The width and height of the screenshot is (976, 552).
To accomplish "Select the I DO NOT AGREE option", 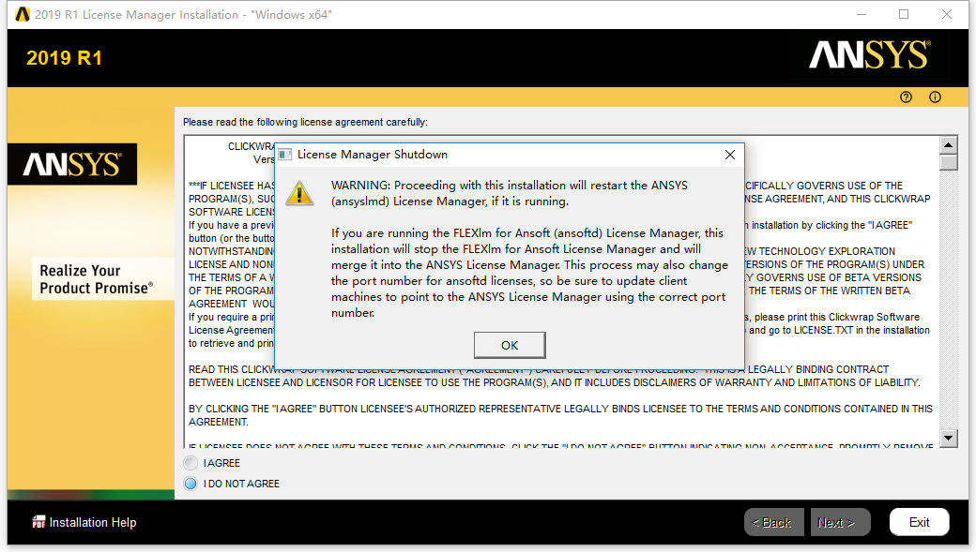I will pos(191,484).
